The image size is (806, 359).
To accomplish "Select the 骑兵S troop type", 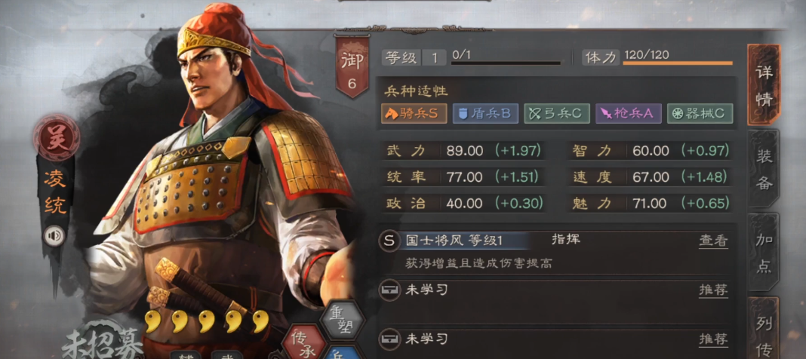I will click(414, 113).
